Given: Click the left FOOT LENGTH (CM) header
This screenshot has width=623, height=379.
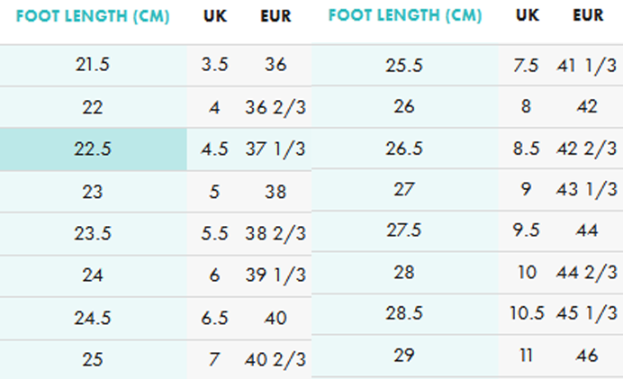Looking at the screenshot, I should (93, 16).
